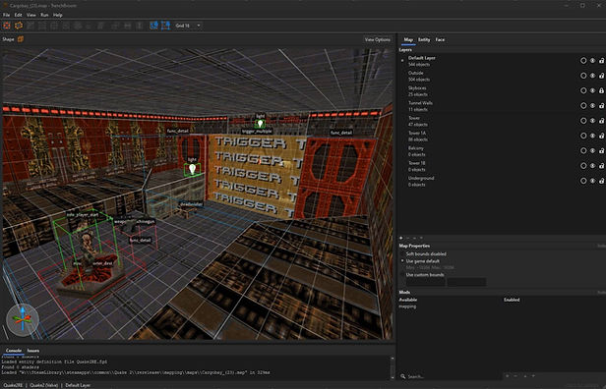Lock the Tower 1B layer
Viewport: 606px width, 389px height.
[x=602, y=166]
